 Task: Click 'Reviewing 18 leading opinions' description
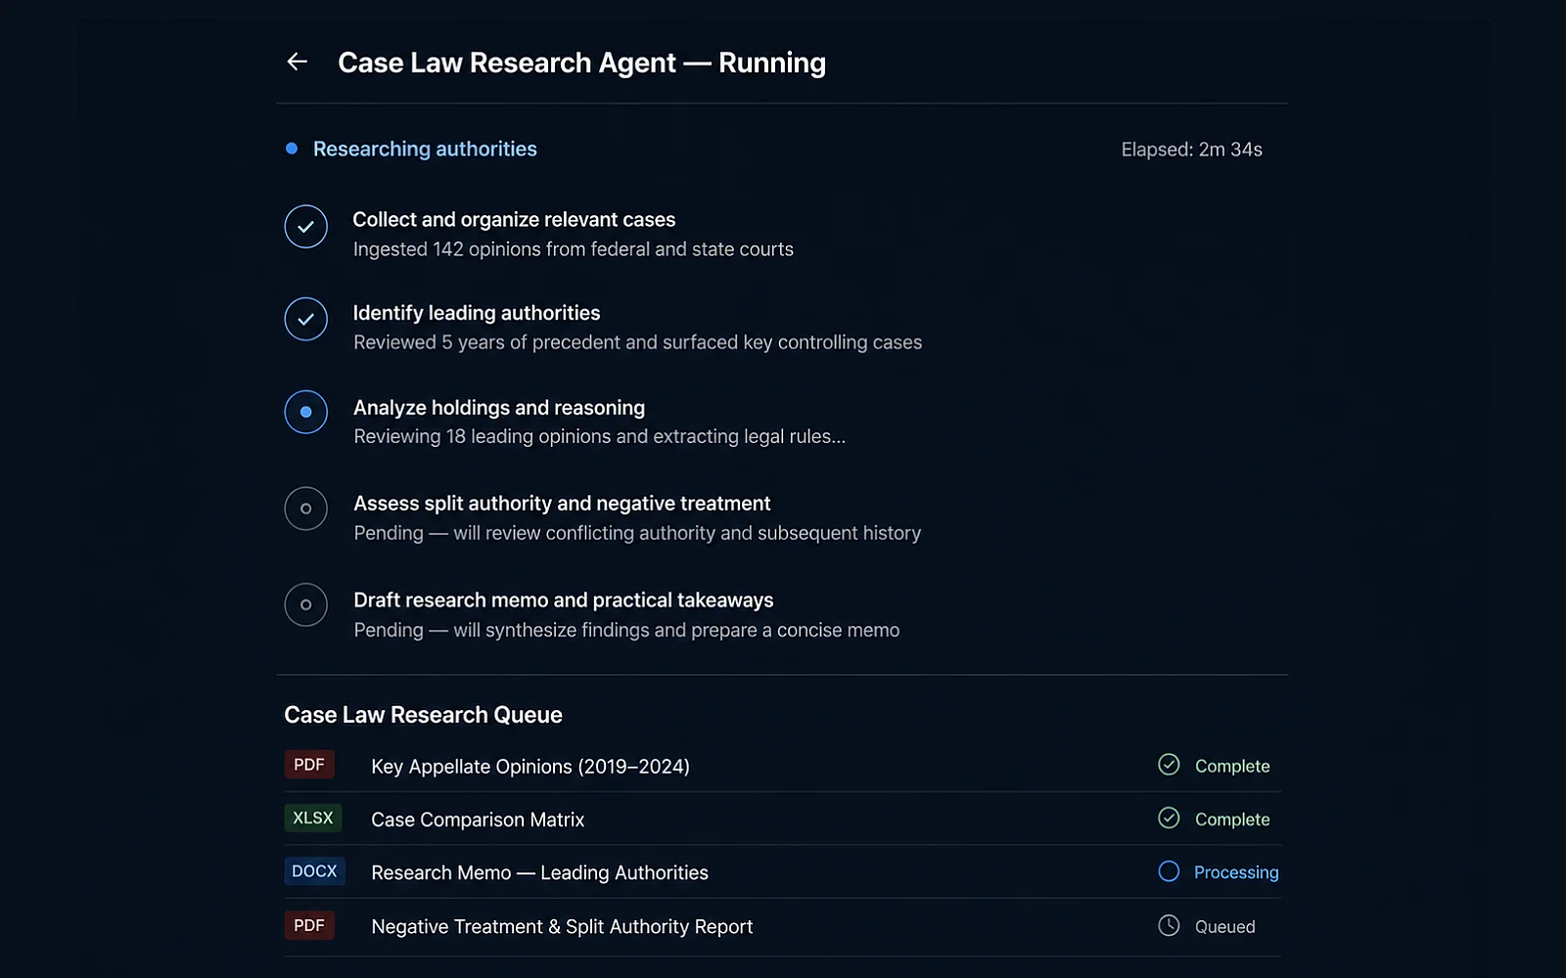point(599,436)
